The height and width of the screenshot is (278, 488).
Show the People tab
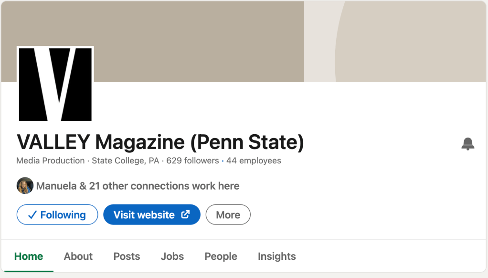click(221, 257)
